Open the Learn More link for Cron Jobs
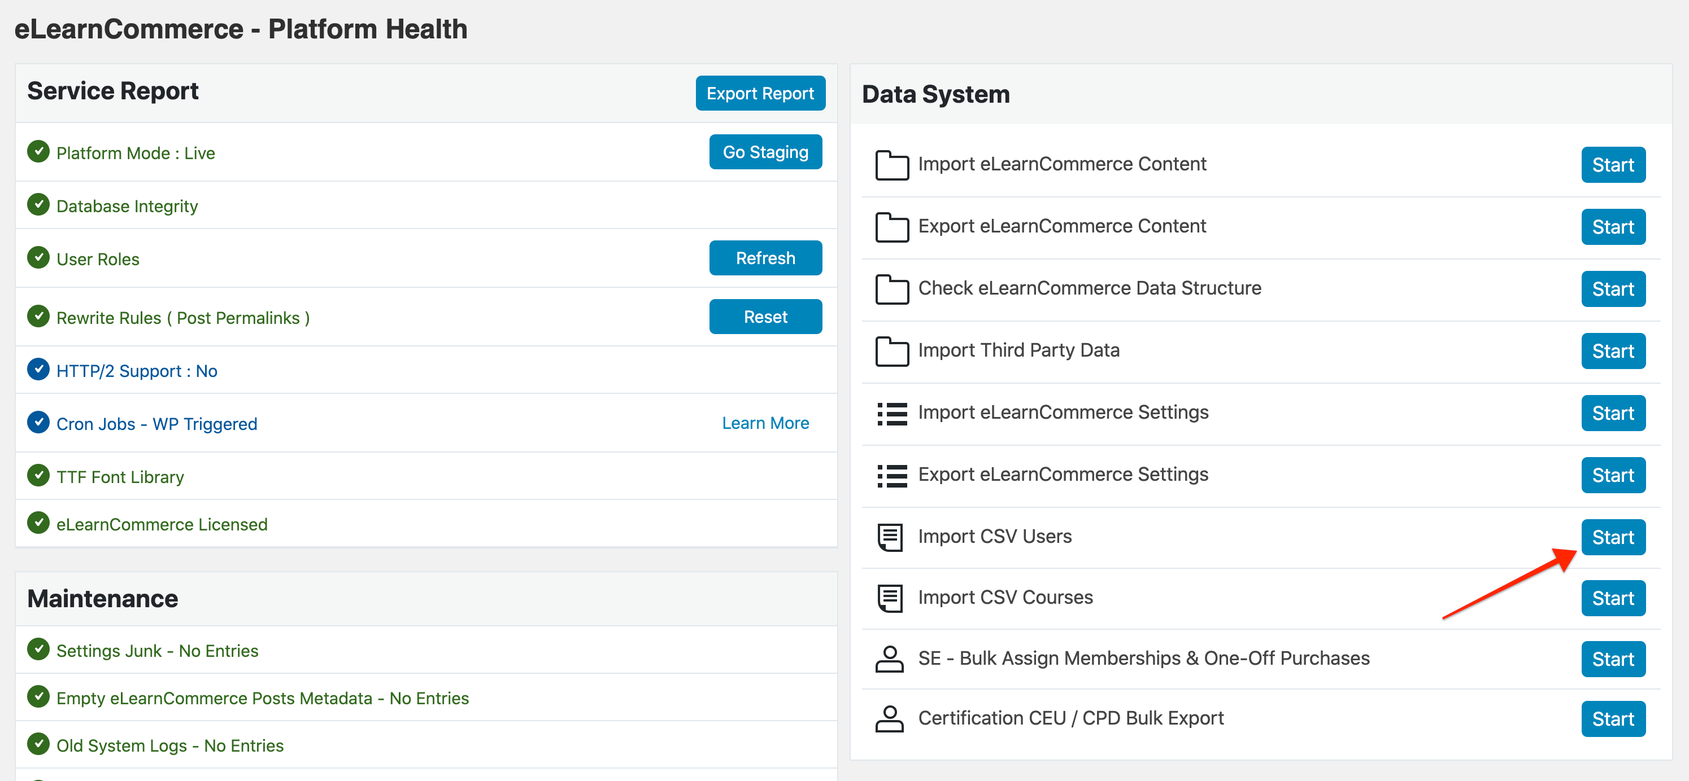Viewport: 1689px width, 781px height. click(765, 423)
